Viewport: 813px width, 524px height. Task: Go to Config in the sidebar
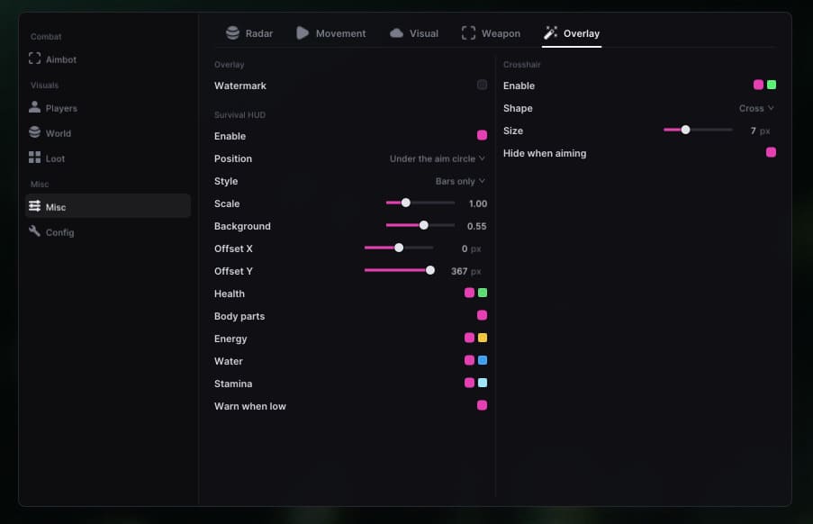point(108,231)
